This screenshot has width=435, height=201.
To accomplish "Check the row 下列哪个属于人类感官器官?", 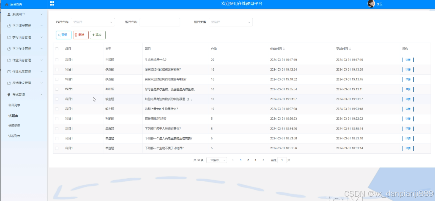I will pos(57,129).
